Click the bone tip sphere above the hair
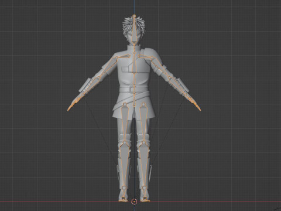The width and height of the screenshot is (281, 211). [x=134, y=16]
